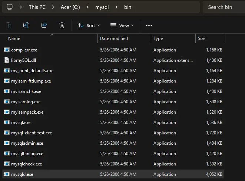The height and width of the screenshot is (181, 245).
Task: Click the mysqladmin.exe file icon
Action: point(7,143)
